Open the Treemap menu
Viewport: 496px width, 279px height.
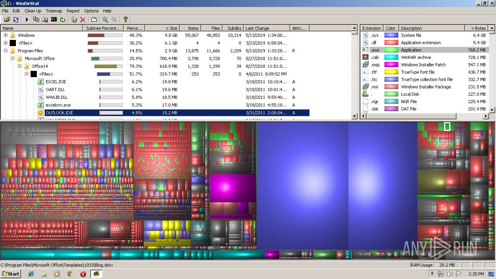(54, 11)
